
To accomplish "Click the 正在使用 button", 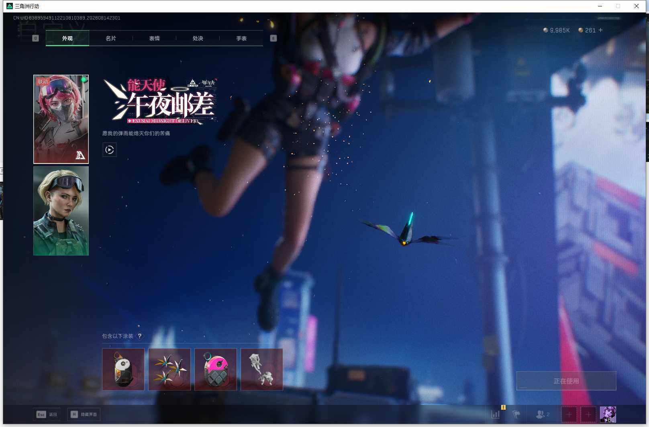I will click(x=566, y=381).
